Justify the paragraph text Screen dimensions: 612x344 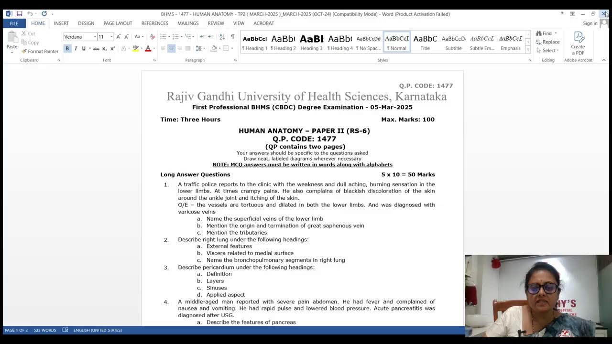[x=188, y=48]
